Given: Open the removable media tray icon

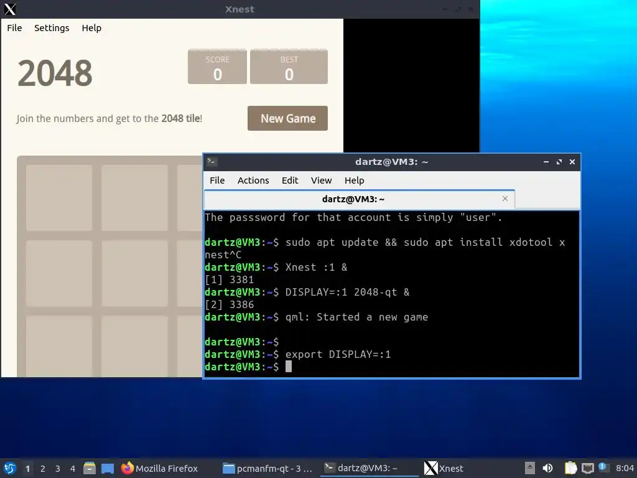Looking at the screenshot, I should point(530,468).
